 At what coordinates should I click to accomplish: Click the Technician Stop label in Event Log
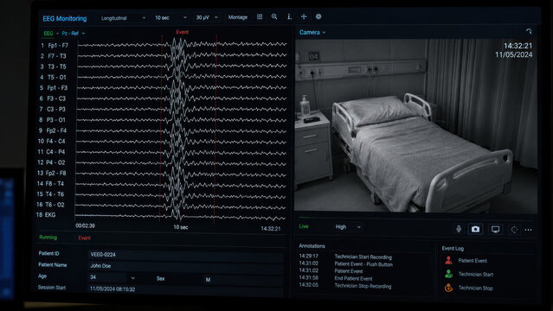click(x=475, y=288)
